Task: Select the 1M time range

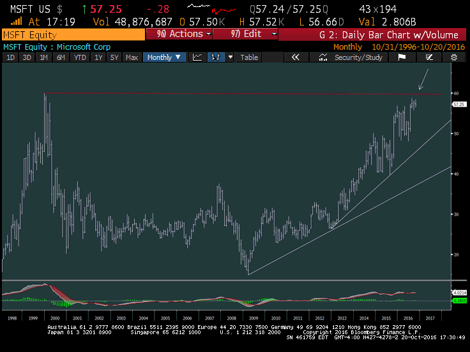Action: (44, 57)
